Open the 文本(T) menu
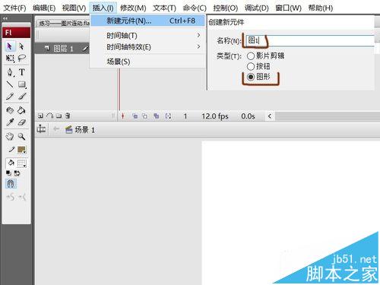 click(164, 8)
